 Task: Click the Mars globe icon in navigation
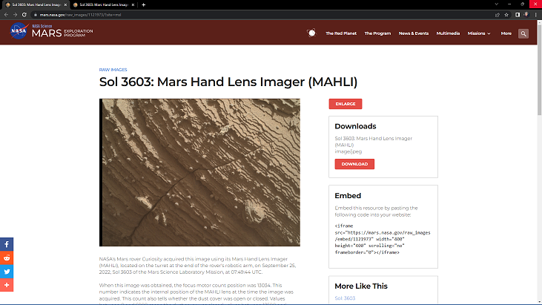[311, 33]
